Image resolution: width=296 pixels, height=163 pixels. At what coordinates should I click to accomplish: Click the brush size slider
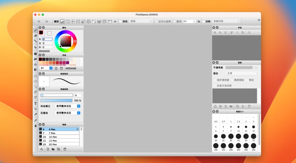57,95
